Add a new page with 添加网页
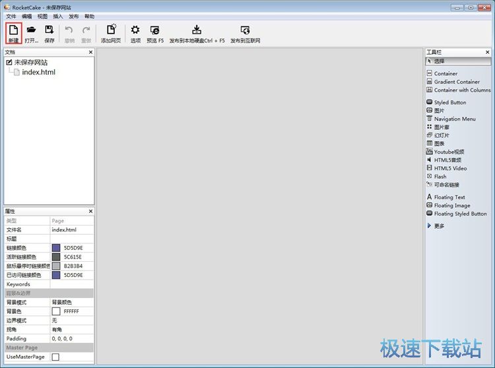495x368 pixels. [x=111, y=33]
